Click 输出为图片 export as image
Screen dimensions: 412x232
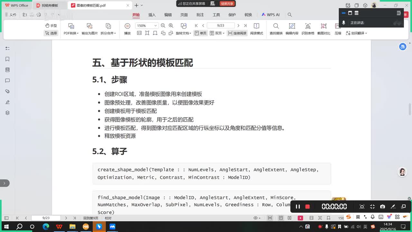pos(89,29)
